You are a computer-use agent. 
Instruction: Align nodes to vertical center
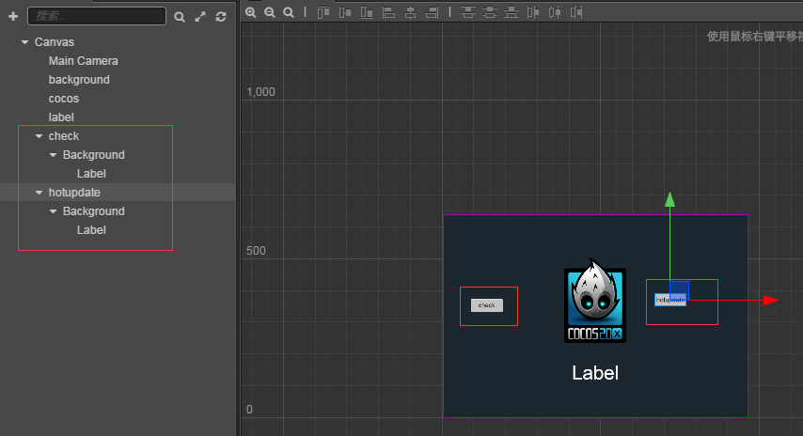[x=345, y=12]
